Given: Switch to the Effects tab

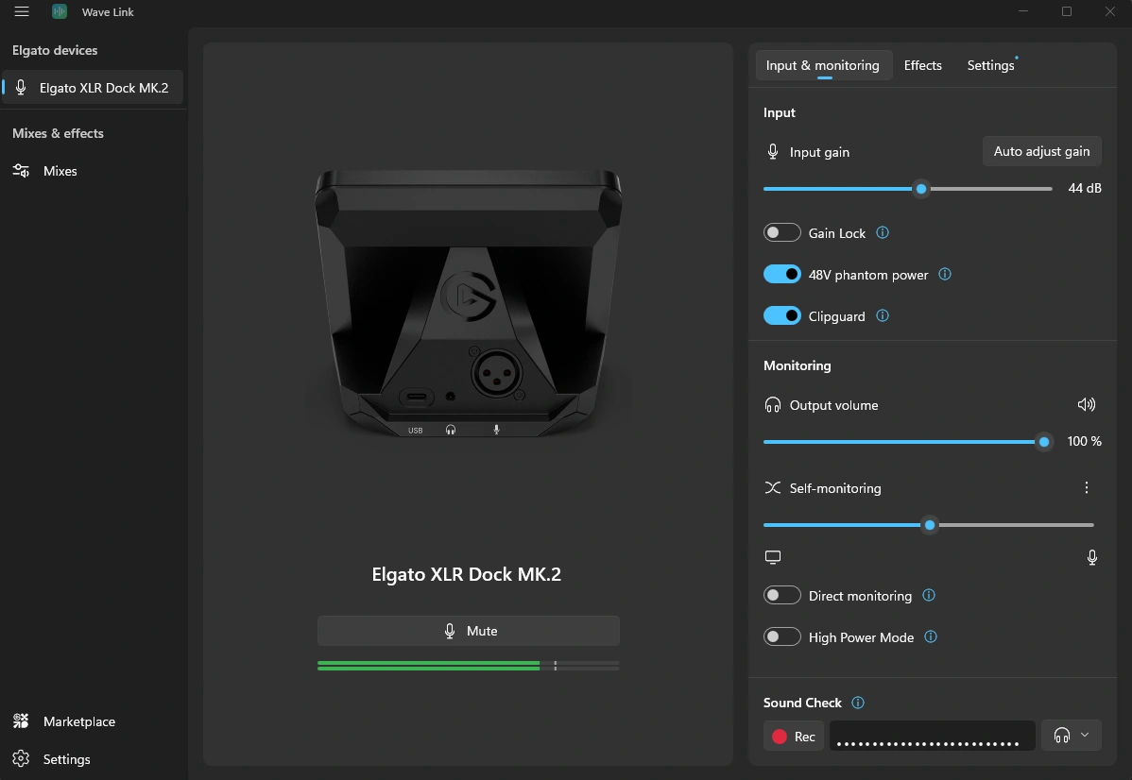Looking at the screenshot, I should click(922, 65).
